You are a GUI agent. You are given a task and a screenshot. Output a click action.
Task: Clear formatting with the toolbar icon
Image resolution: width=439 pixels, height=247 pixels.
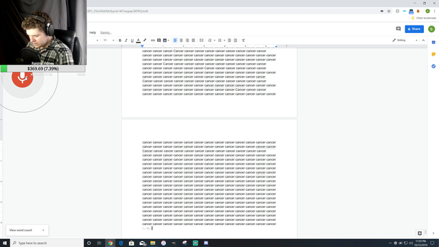point(244,40)
